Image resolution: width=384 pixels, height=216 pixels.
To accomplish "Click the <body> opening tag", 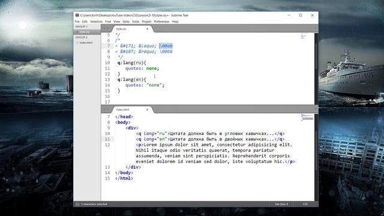I will coord(122,122).
